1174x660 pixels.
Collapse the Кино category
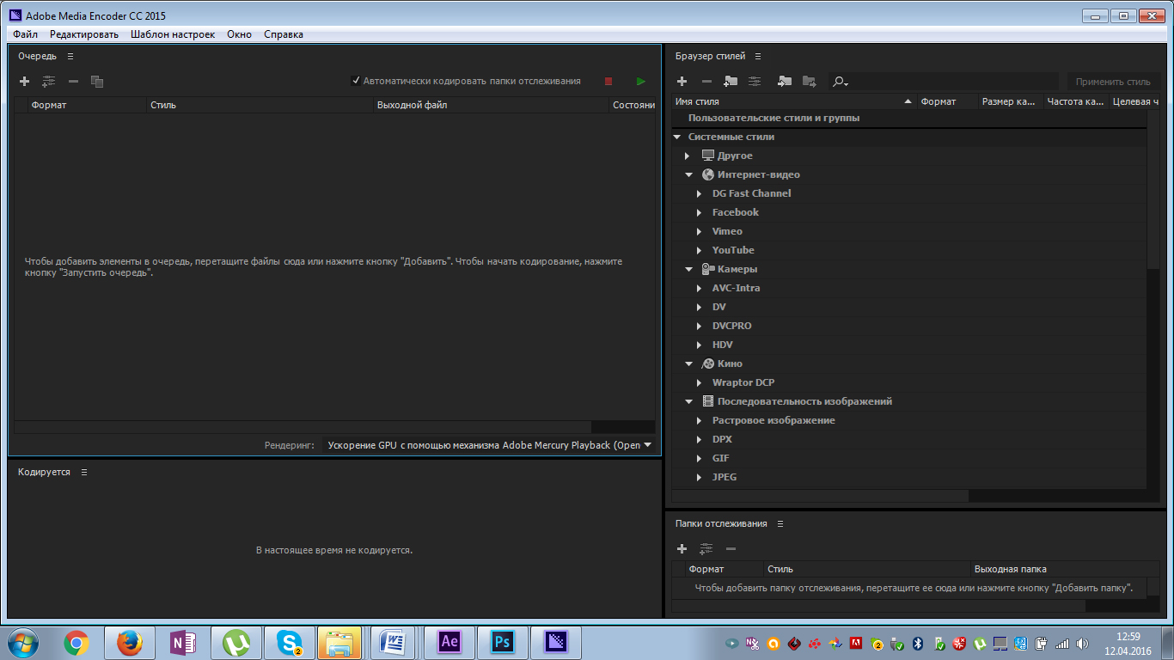pyautogui.click(x=688, y=364)
